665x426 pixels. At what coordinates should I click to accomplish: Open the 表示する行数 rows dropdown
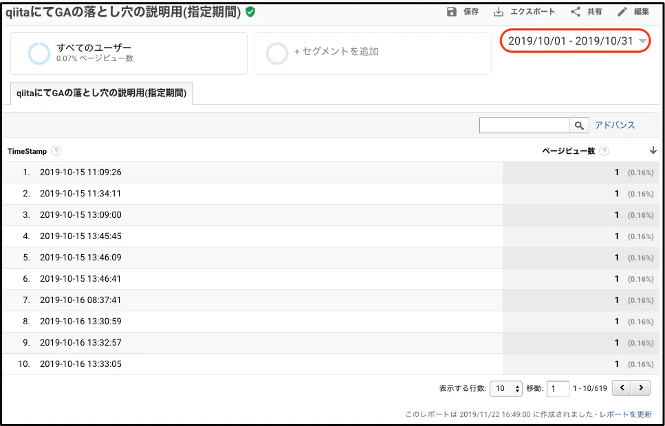point(506,388)
